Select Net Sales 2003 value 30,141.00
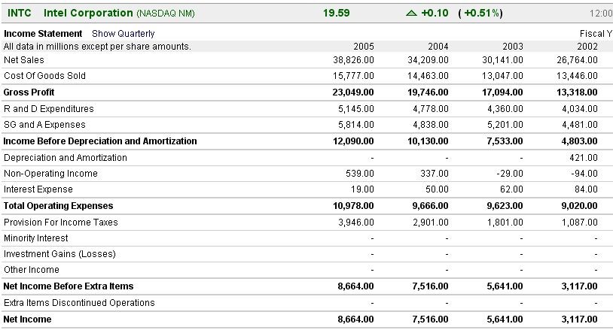 click(502, 60)
